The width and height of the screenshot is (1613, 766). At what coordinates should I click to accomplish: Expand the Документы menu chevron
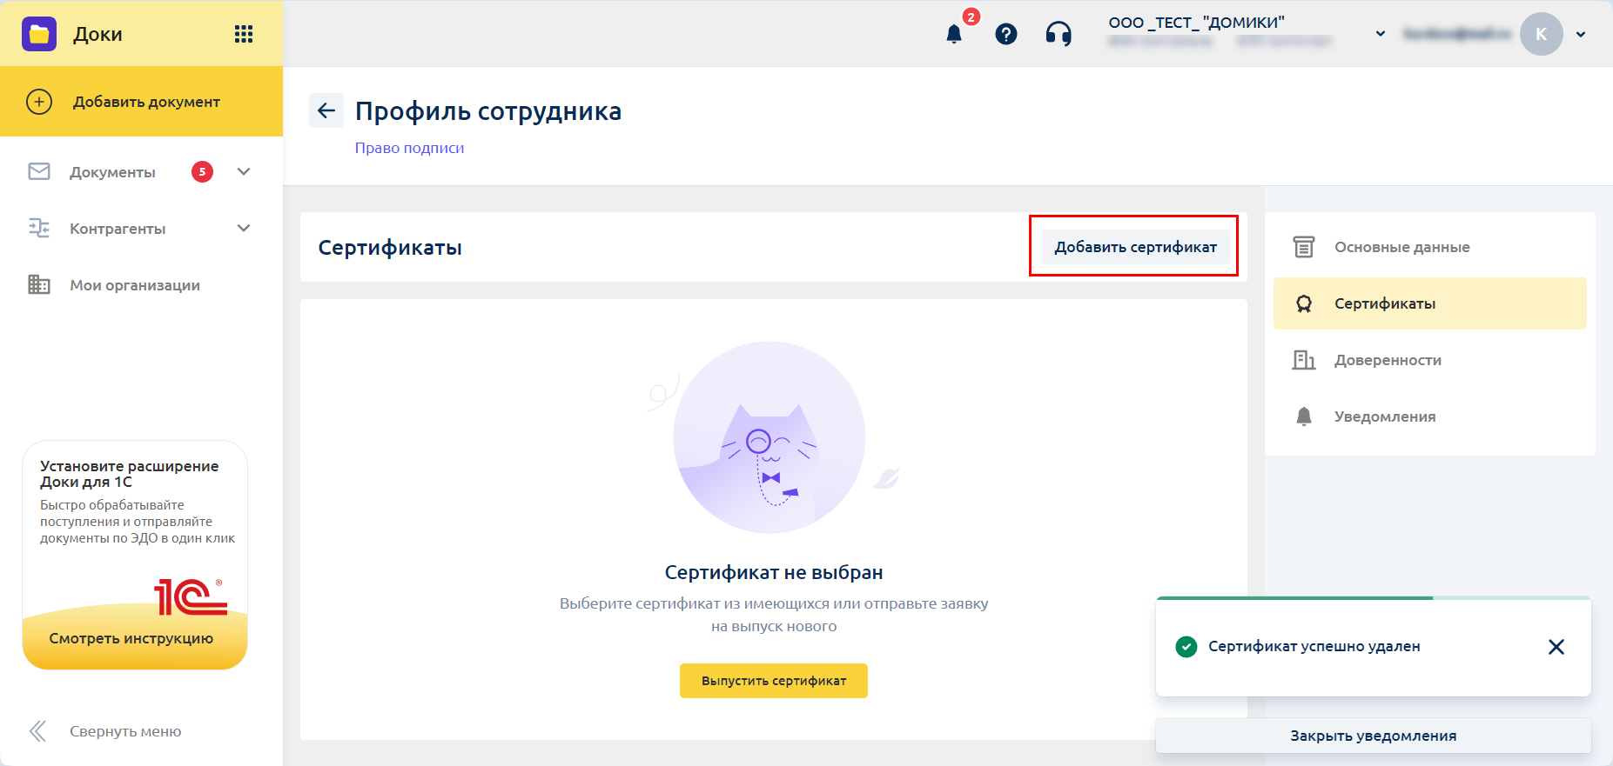pos(244,171)
